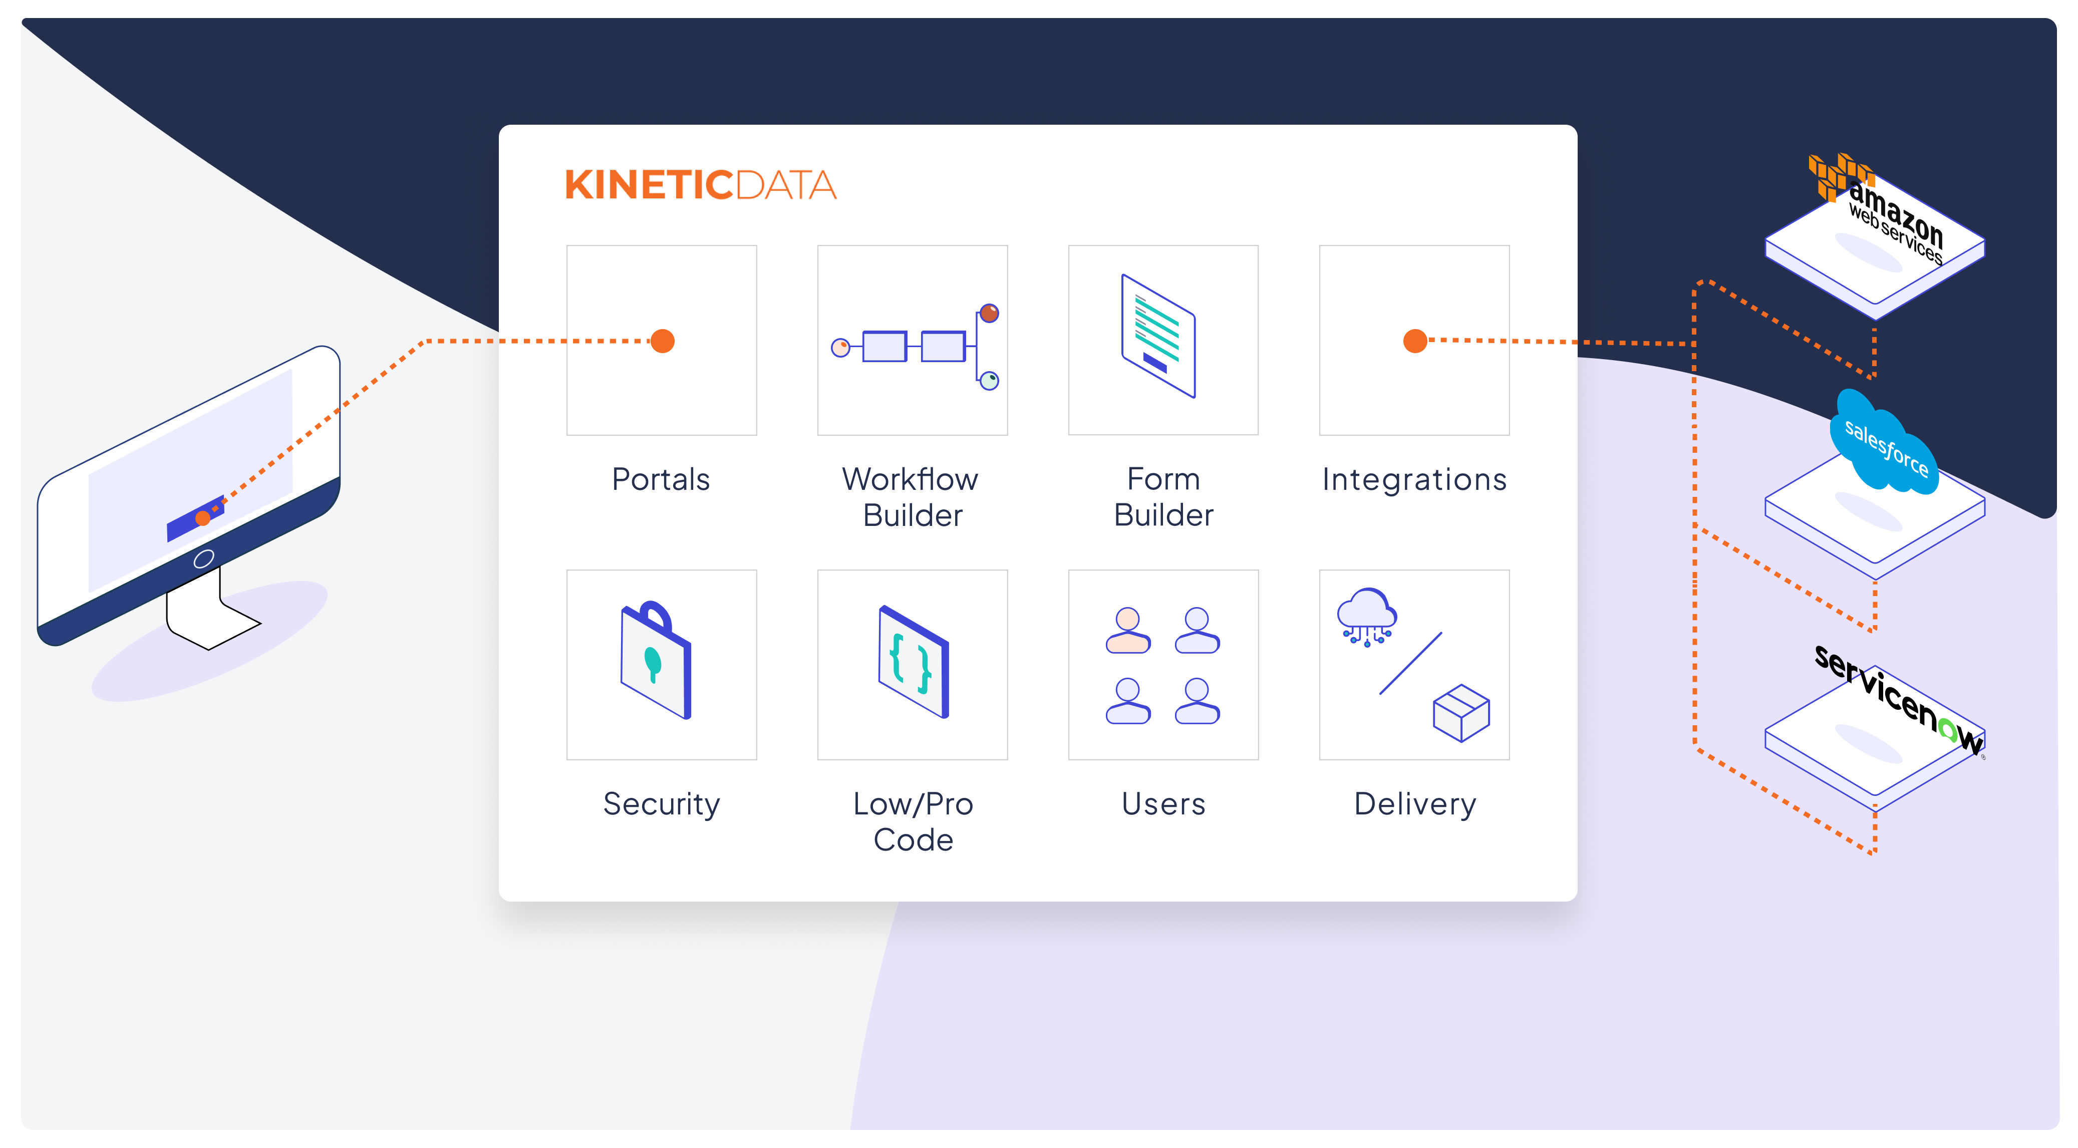Click the Portals label
The image size is (2078, 1148).
pyautogui.click(x=661, y=479)
